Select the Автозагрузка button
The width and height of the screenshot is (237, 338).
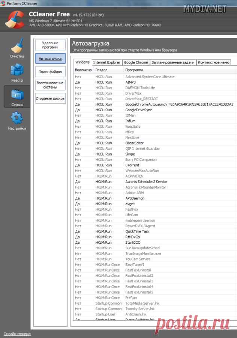pyautogui.click(x=50, y=59)
